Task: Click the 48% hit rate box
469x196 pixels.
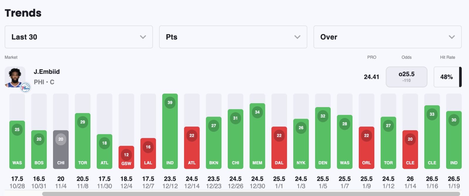Action: [446, 77]
